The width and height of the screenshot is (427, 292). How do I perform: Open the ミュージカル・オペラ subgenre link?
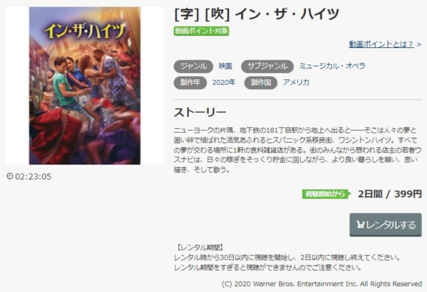point(332,66)
